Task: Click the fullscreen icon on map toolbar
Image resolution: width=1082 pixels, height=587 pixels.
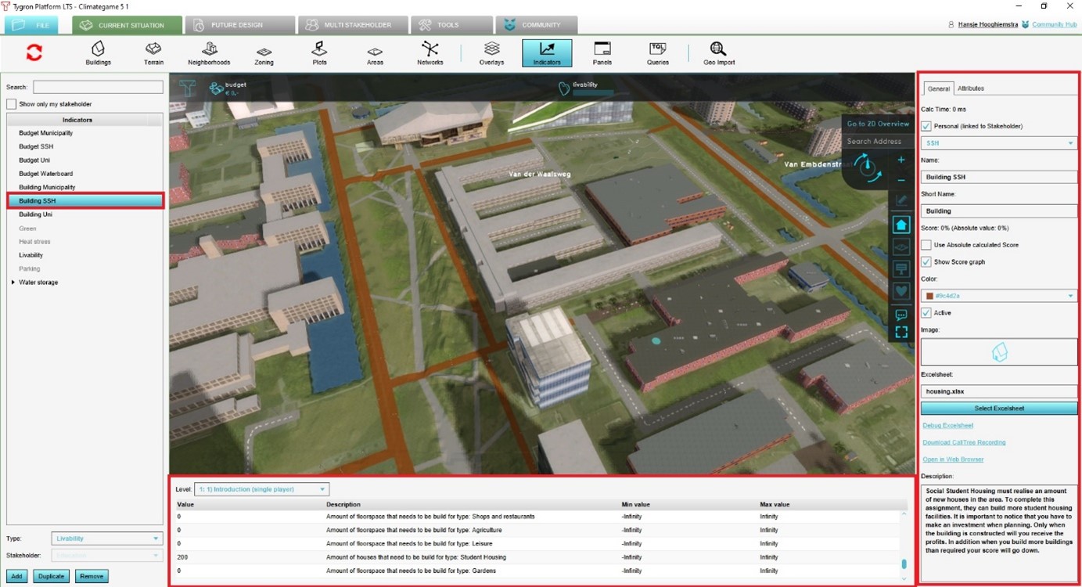Action: click(x=901, y=333)
